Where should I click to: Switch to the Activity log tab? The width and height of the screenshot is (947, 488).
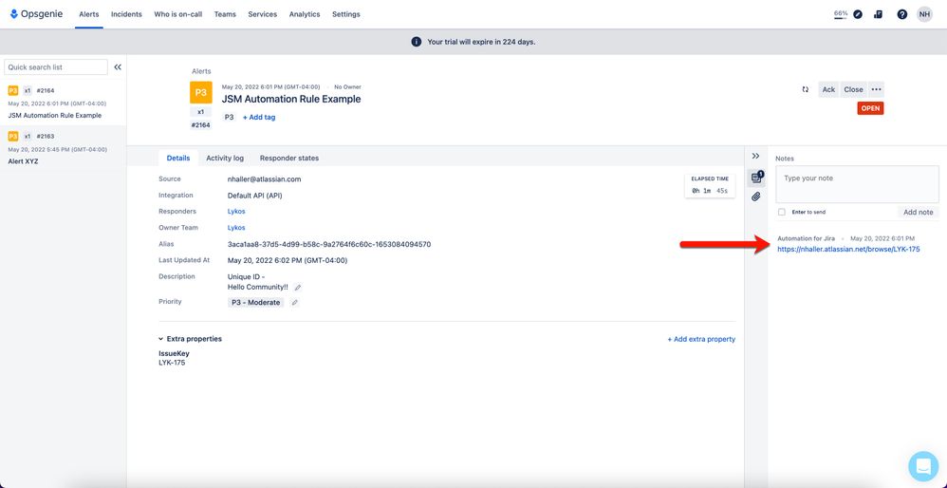click(x=225, y=159)
